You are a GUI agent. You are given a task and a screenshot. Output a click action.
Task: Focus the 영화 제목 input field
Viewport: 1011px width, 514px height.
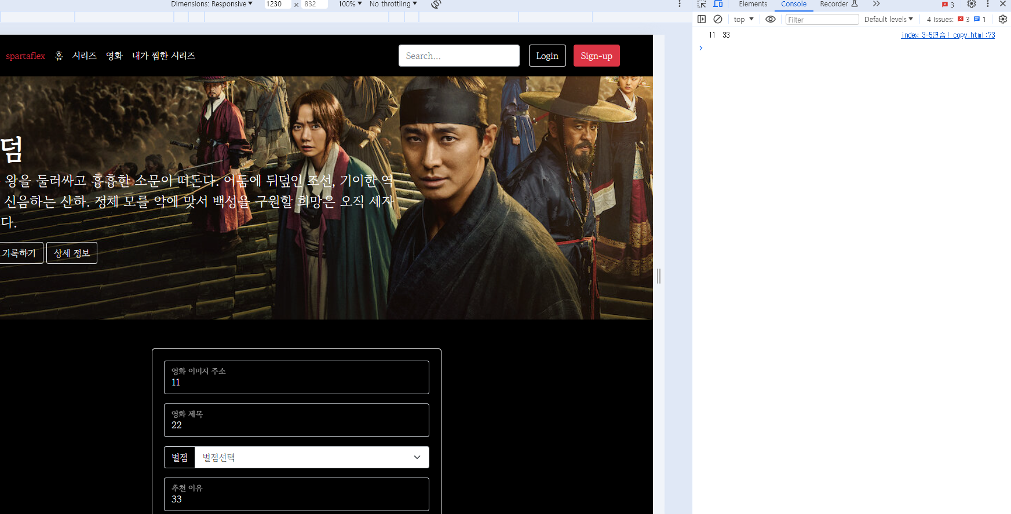point(297,420)
